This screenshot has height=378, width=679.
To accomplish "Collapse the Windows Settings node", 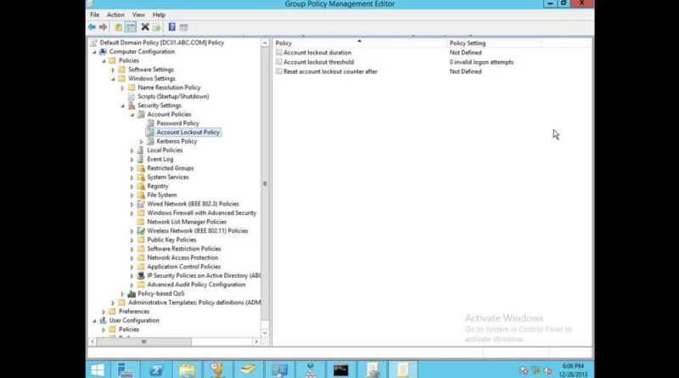I will 113,79.
